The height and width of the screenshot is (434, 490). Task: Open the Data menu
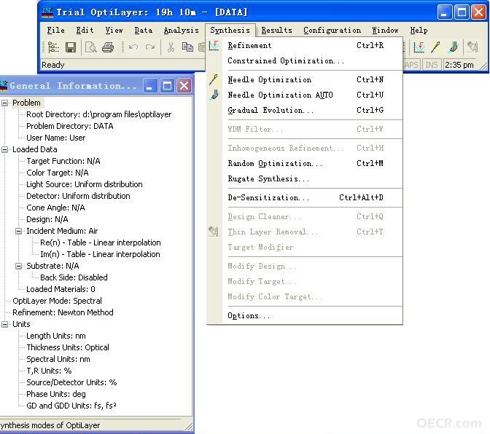[x=144, y=31]
